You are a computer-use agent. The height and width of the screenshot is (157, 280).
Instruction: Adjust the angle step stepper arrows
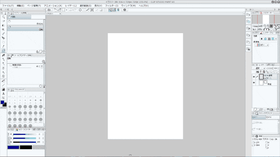click(39, 66)
